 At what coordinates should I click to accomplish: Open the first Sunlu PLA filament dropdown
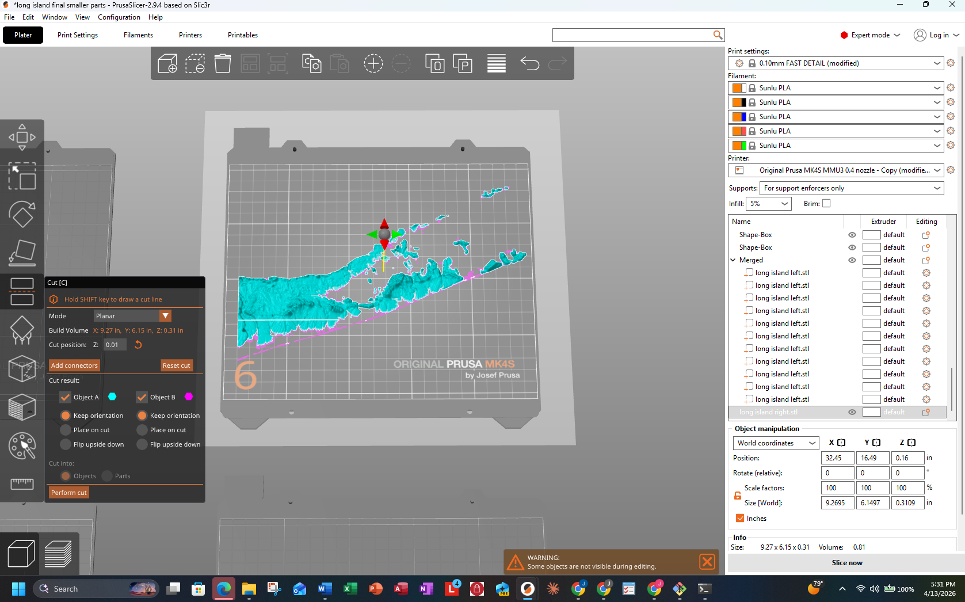tap(836, 88)
